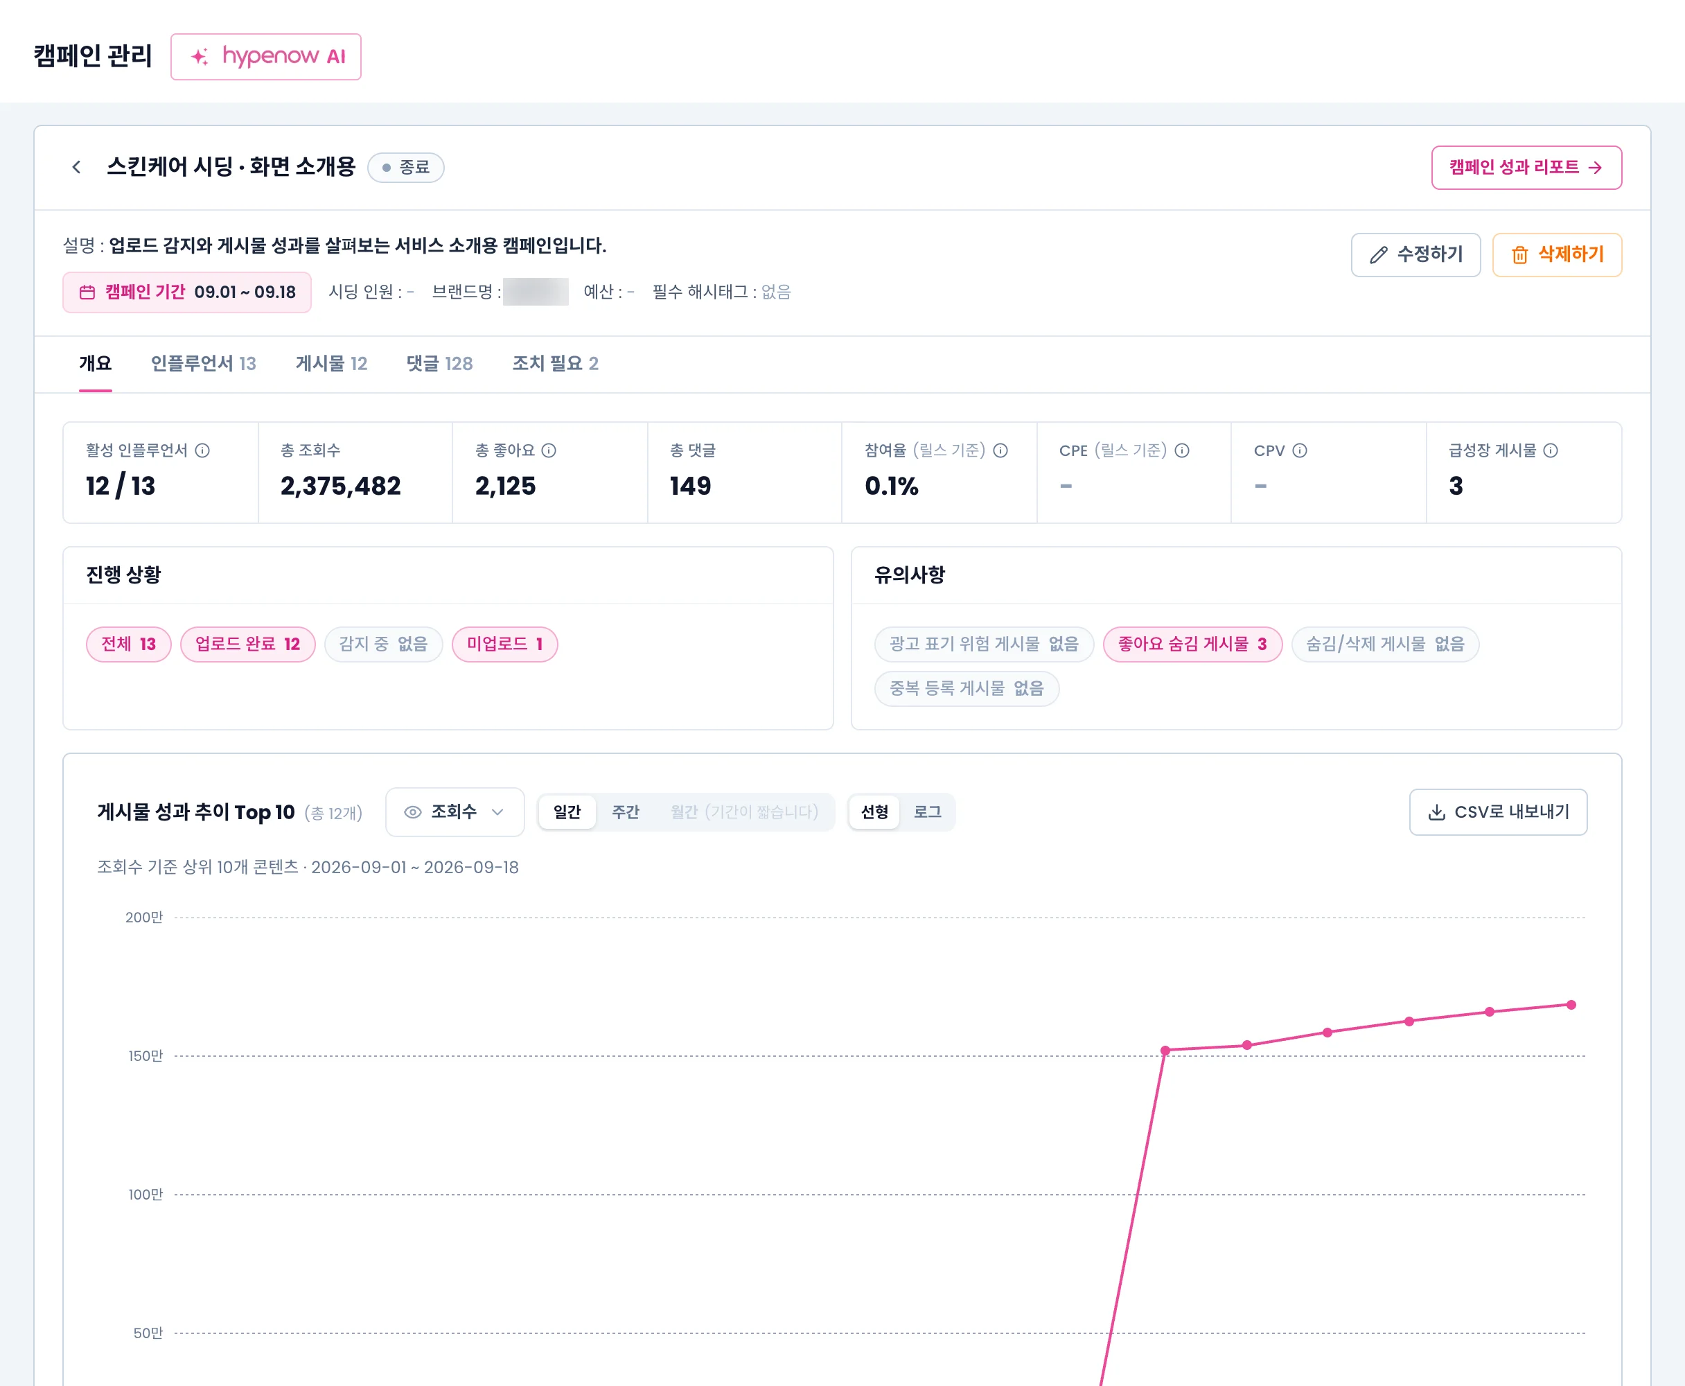Click info icon beside CPE (릴스 기준)
The height and width of the screenshot is (1386, 1685).
(x=1182, y=450)
